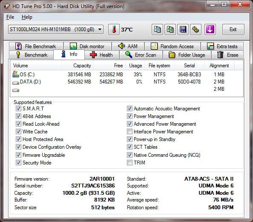Select the DATA (D:) volume row
Viewport: 253px width, 222px height.
click(126, 82)
